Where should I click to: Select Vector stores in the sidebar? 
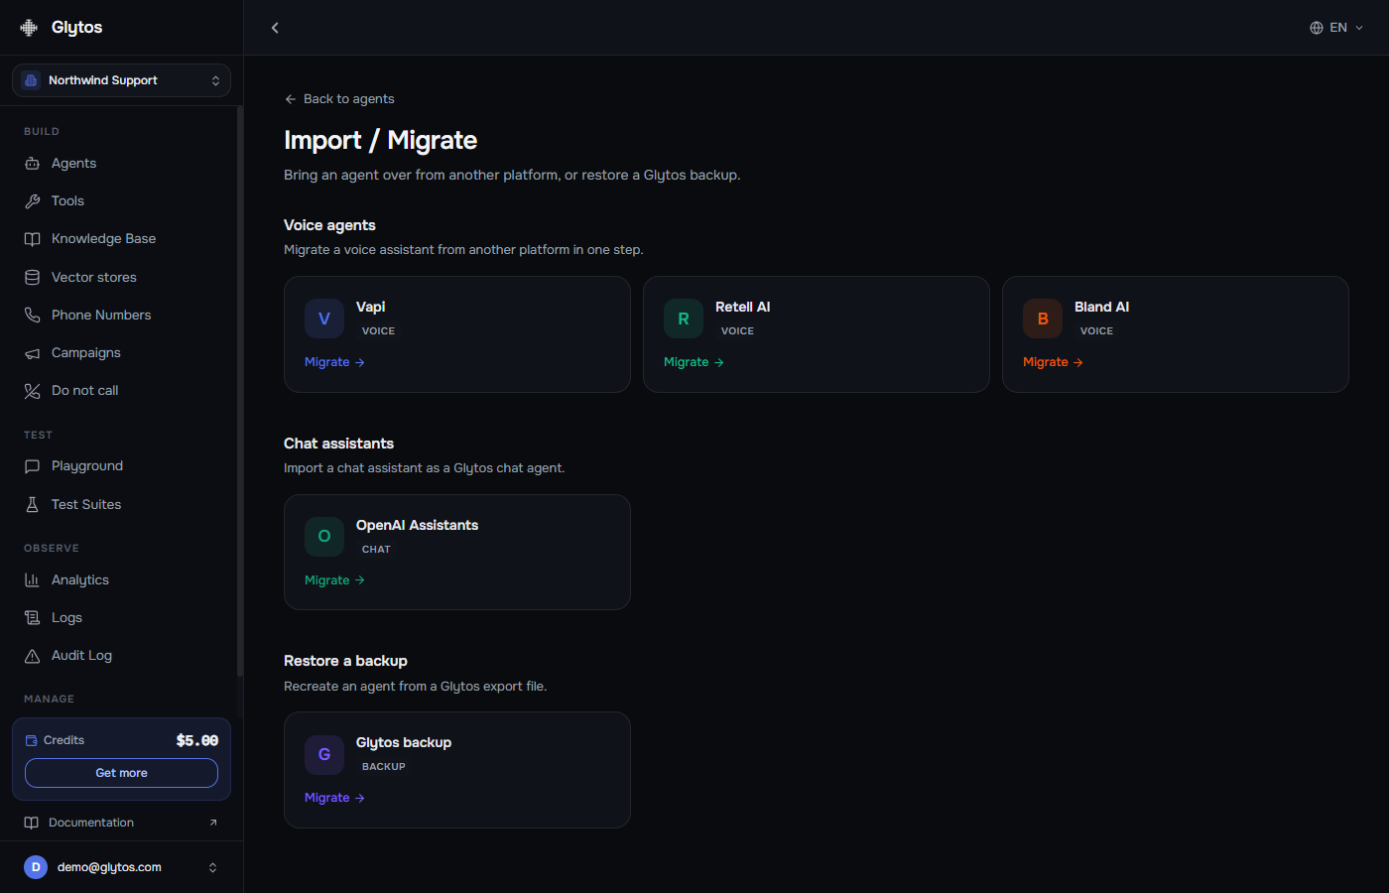click(x=121, y=278)
